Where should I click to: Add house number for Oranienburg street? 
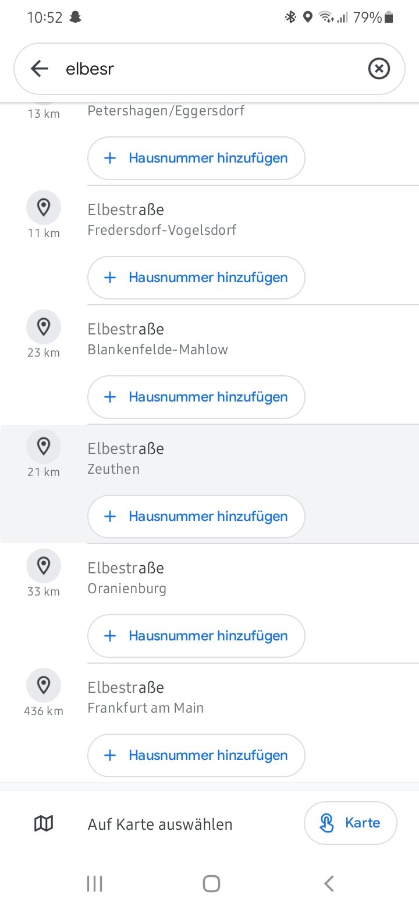(196, 636)
